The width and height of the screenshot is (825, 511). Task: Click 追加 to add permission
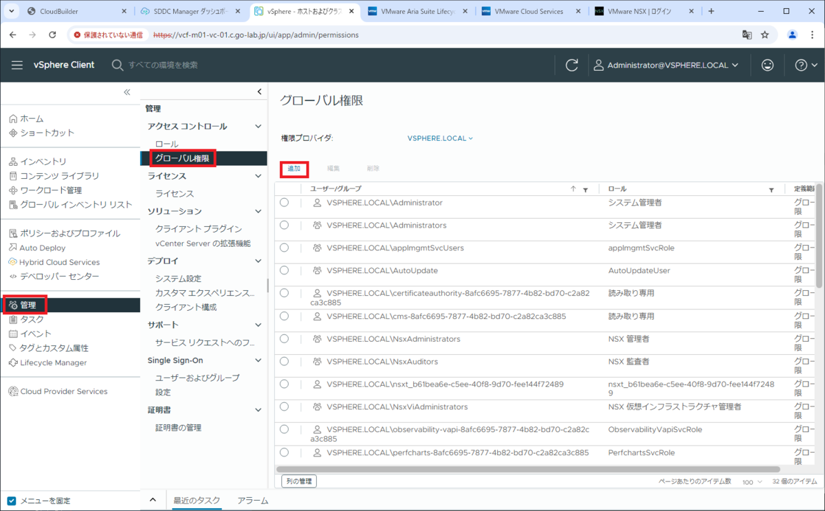(294, 168)
